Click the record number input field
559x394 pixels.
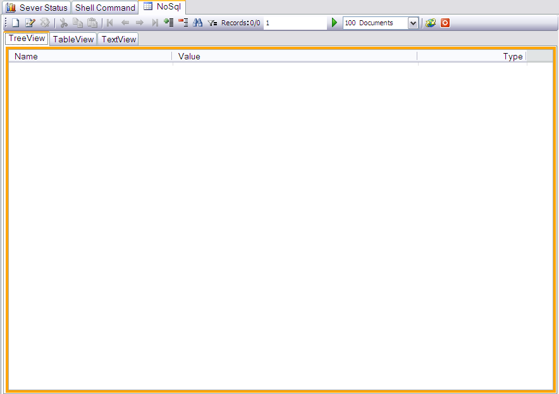(x=295, y=23)
